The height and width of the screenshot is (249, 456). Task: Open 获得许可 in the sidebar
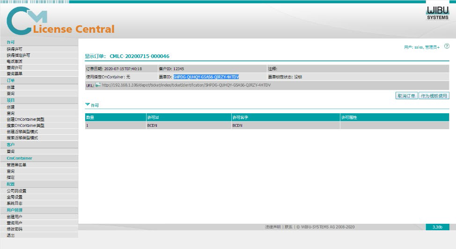[15, 49]
